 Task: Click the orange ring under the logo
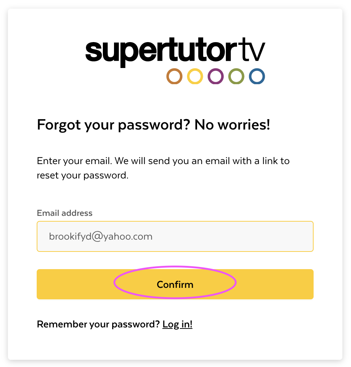[174, 76]
